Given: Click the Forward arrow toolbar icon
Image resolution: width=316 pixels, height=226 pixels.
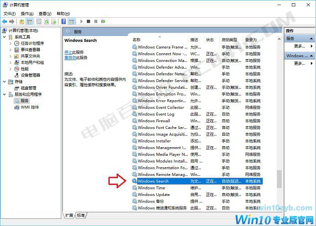Looking at the screenshot, I should 12,21.
